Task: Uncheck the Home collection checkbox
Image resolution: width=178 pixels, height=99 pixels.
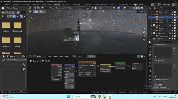Action: [x=170, y=25]
